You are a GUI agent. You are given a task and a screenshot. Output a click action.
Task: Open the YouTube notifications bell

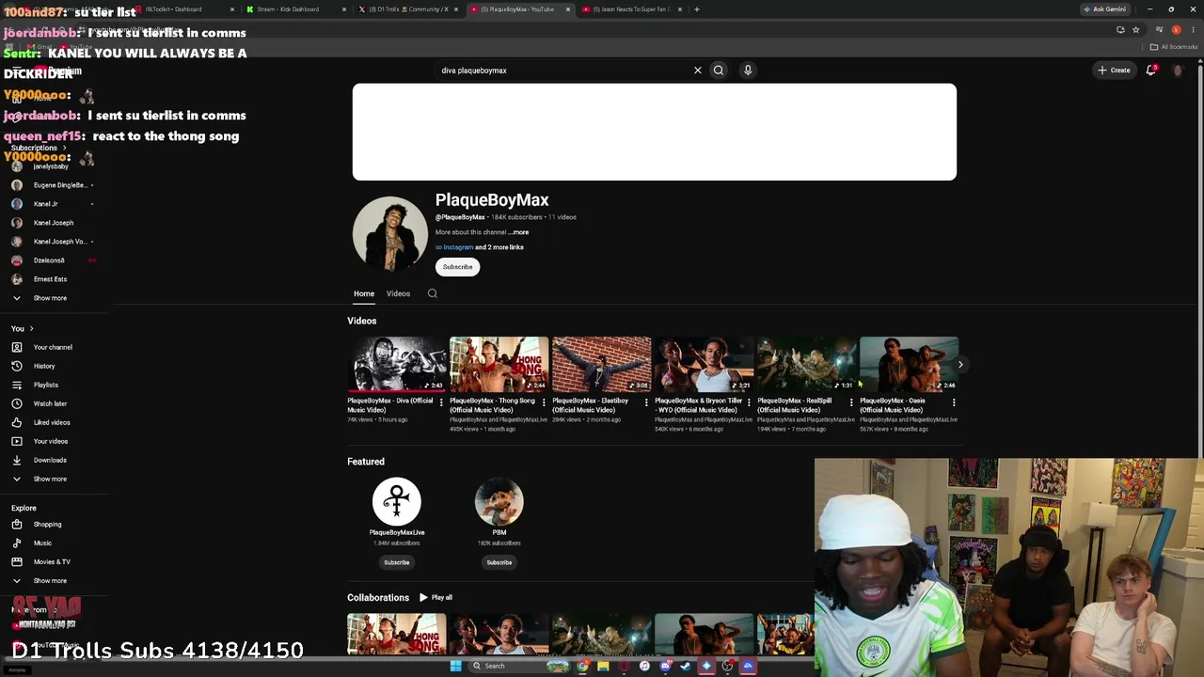click(x=1150, y=70)
